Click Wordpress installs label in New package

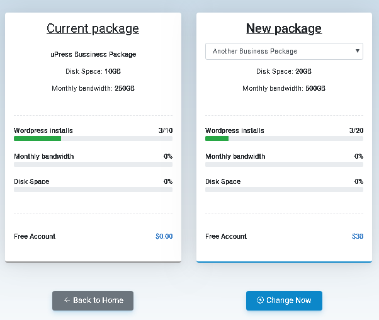point(235,130)
